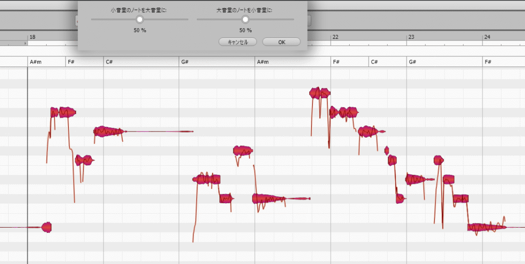This screenshot has width=525, height=264.
Task: Click bar 18 marker in the ruler
Action: (32, 37)
